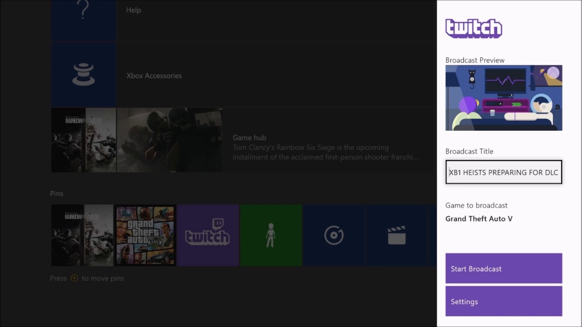Open the disc icon pin tile

point(334,235)
